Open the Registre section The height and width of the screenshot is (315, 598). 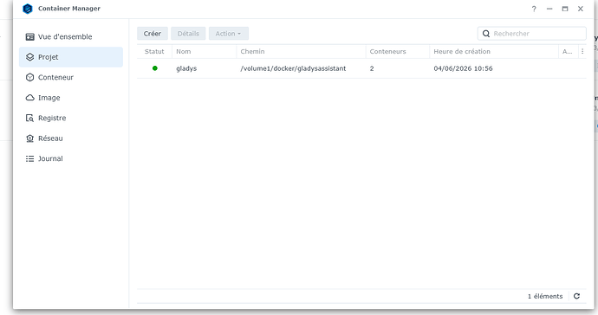click(x=71, y=118)
